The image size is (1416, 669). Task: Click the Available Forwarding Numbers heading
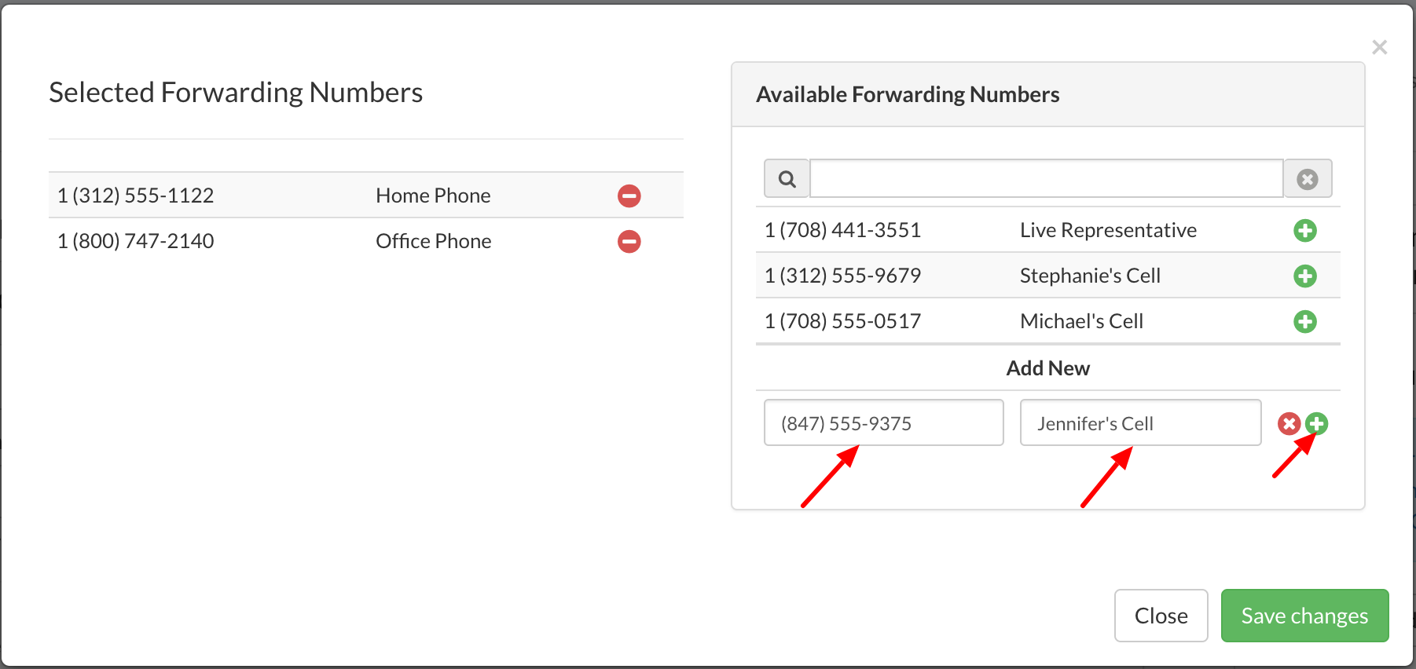pyautogui.click(x=908, y=94)
